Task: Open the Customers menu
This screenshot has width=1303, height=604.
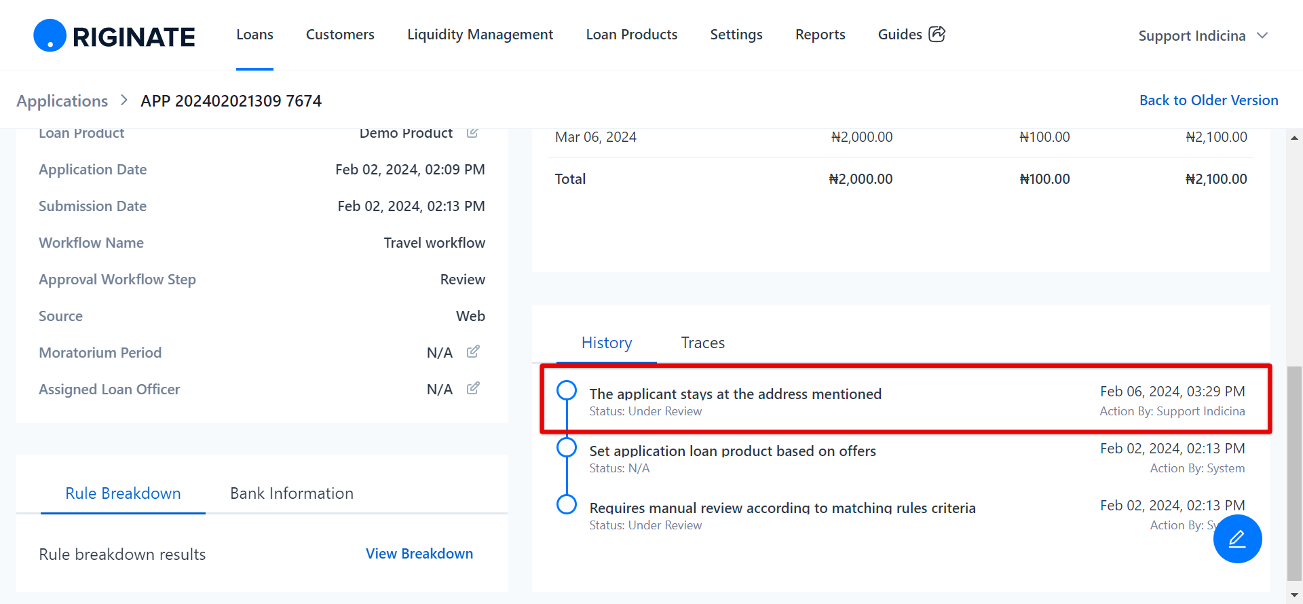Action: 340,35
